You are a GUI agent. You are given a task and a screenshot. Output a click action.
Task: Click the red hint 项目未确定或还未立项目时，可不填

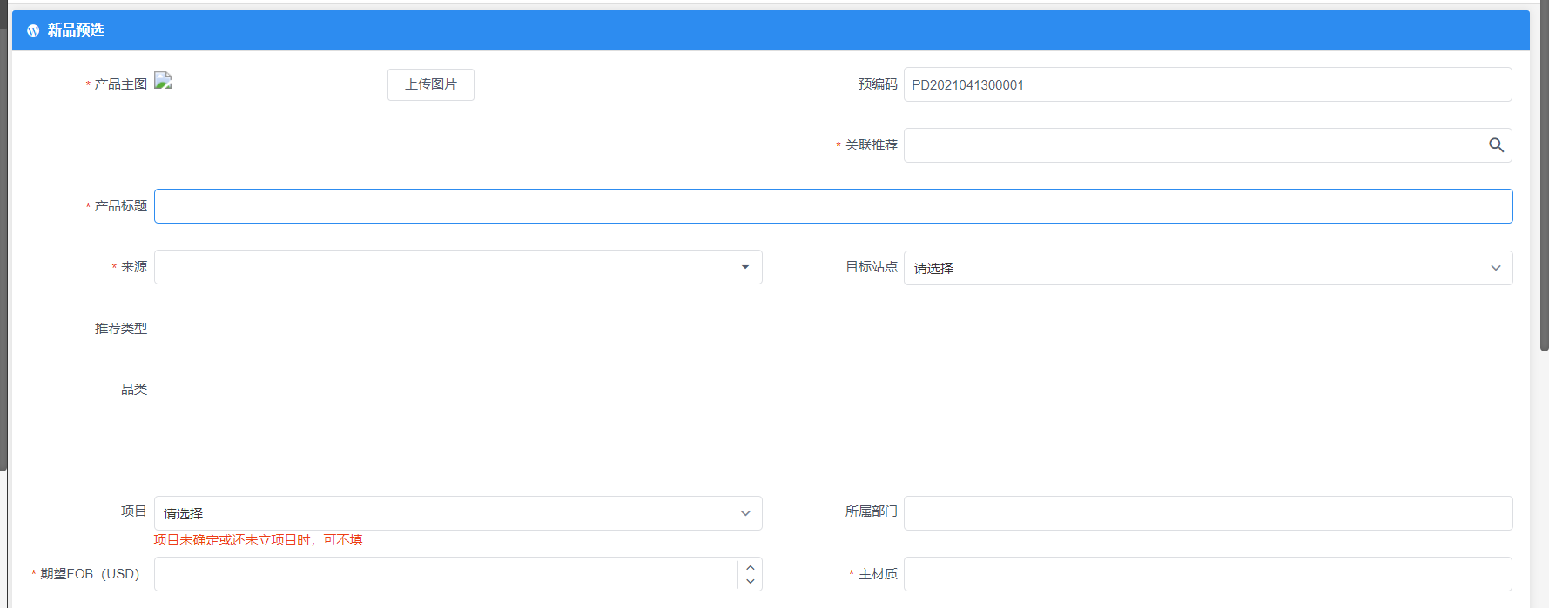tap(259, 540)
